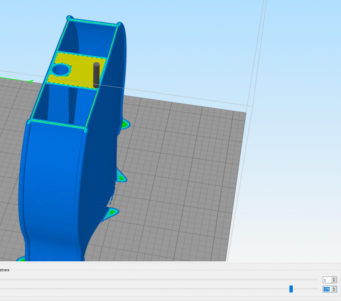Focus the start layer field showing 1

click(327, 280)
